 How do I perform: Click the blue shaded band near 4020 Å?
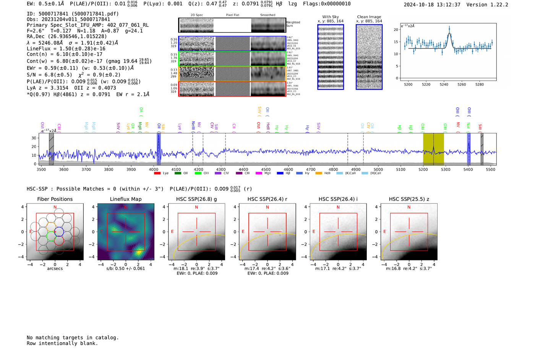(x=159, y=149)
